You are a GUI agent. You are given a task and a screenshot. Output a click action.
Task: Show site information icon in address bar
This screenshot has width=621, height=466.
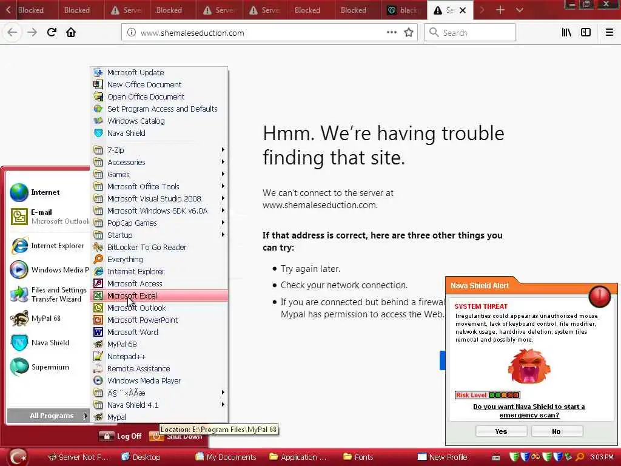[x=132, y=33]
